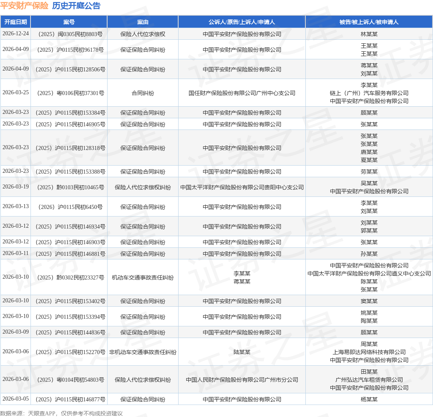Image resolution: width=433 pixels, height=417 pixels.
Task: Click defendant 窦某某
Action: (x=369, y=302)
